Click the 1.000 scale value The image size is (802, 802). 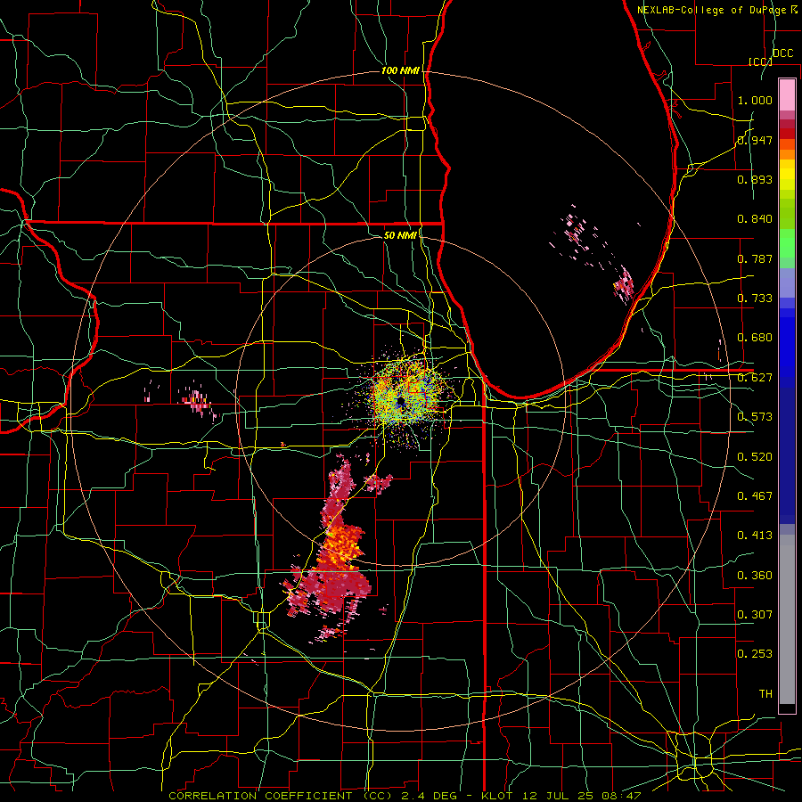[x=755, y=100]
